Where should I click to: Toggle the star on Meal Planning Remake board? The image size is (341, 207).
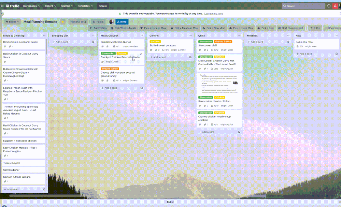(x=62, y=21)
